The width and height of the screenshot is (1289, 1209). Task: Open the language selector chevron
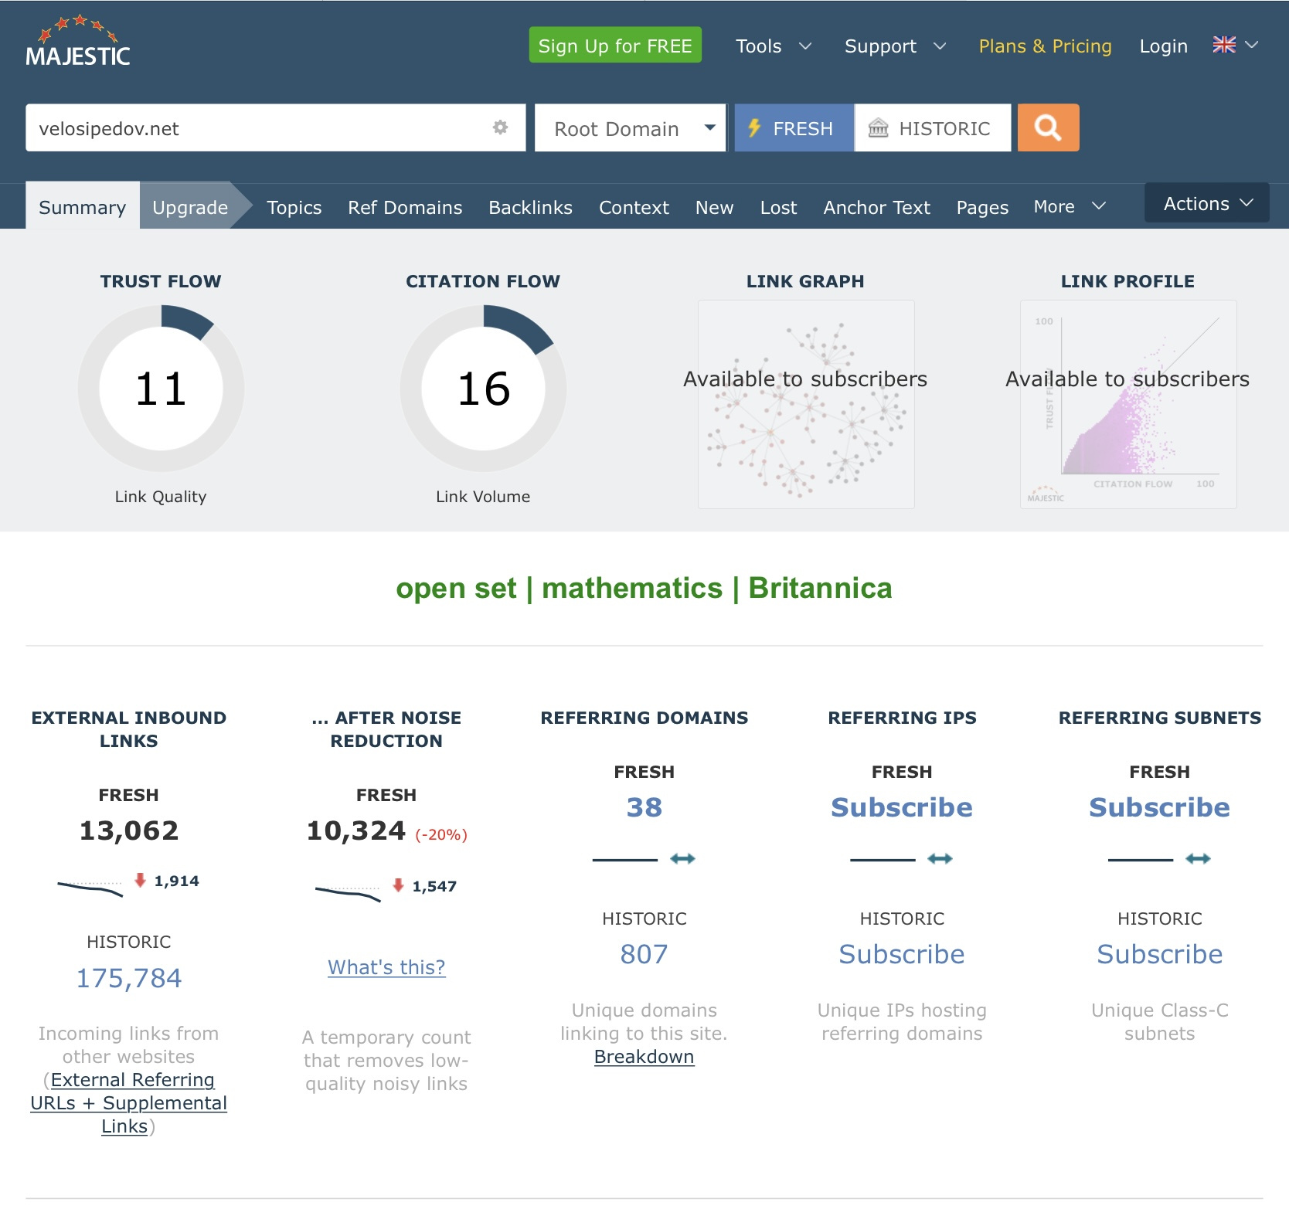(1252, 45)
